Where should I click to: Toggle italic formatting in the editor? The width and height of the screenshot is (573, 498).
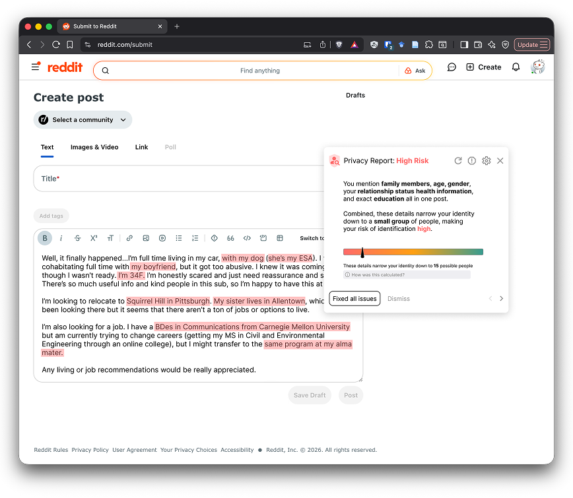point(61,238)
